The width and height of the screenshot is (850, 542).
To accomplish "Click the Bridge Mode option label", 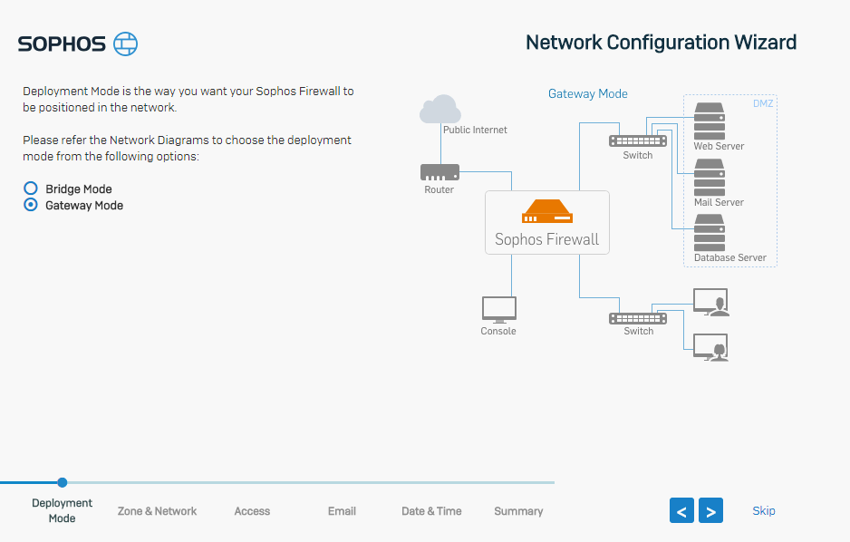I will coord(79,189).
